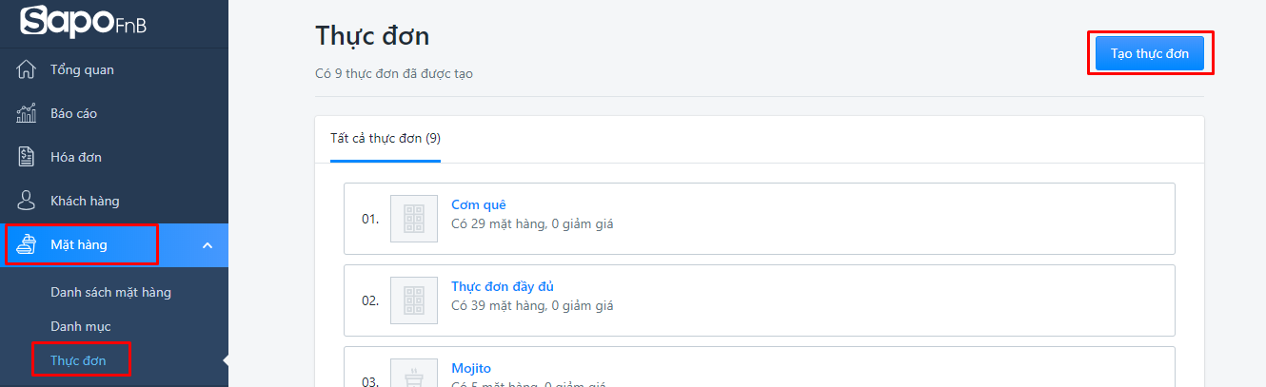The width and height of the screenshot is (1266, 387).
Task: Open the Cơm quê menu link
Action: [479, 204]
